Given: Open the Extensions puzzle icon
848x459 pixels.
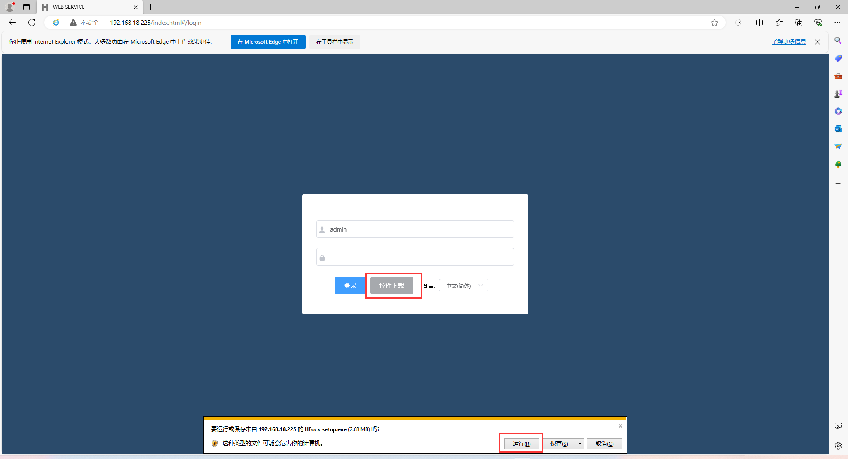Looking at the screenshot, I should (738, 23).
